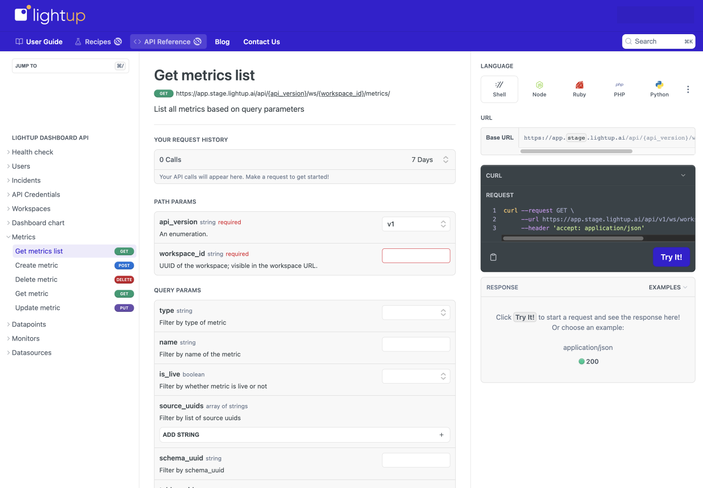The height and width of the screenshot is (488, 703).
Task: Open the type query param dropdown
Action: 416,312
